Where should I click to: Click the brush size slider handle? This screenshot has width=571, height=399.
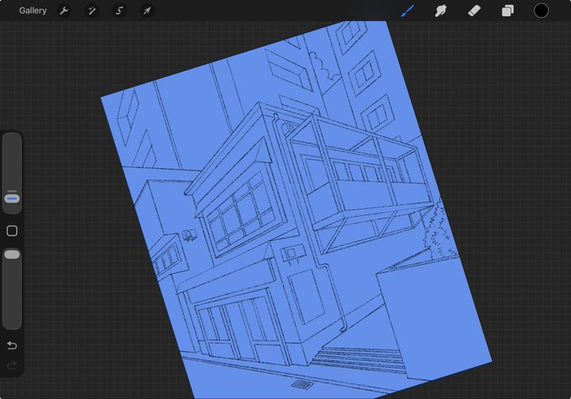tap(12, 198)
